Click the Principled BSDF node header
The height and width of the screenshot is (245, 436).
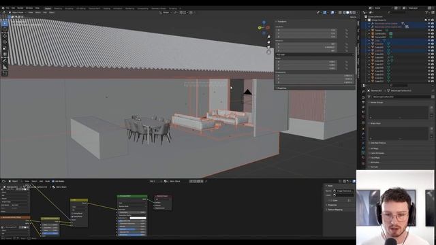131,196
